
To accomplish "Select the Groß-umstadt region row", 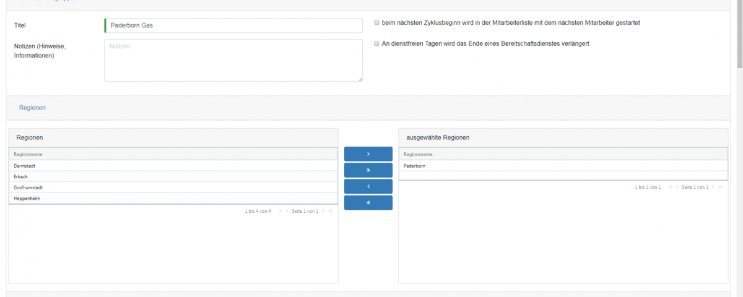I will pyautogui.click(x=173, y=187).
